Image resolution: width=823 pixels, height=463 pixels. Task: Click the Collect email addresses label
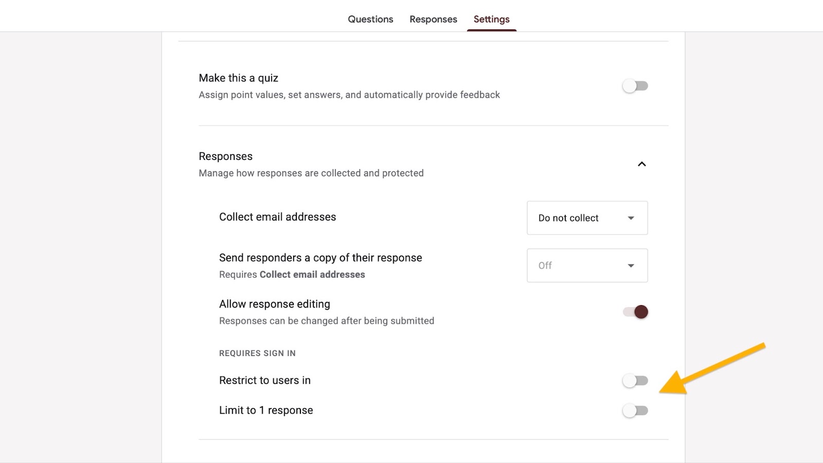point(277,217)
